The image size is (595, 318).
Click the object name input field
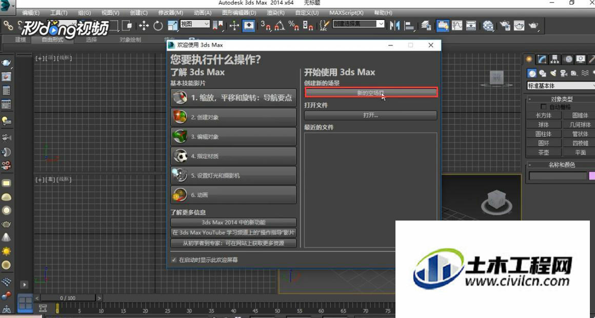[558, 176]
